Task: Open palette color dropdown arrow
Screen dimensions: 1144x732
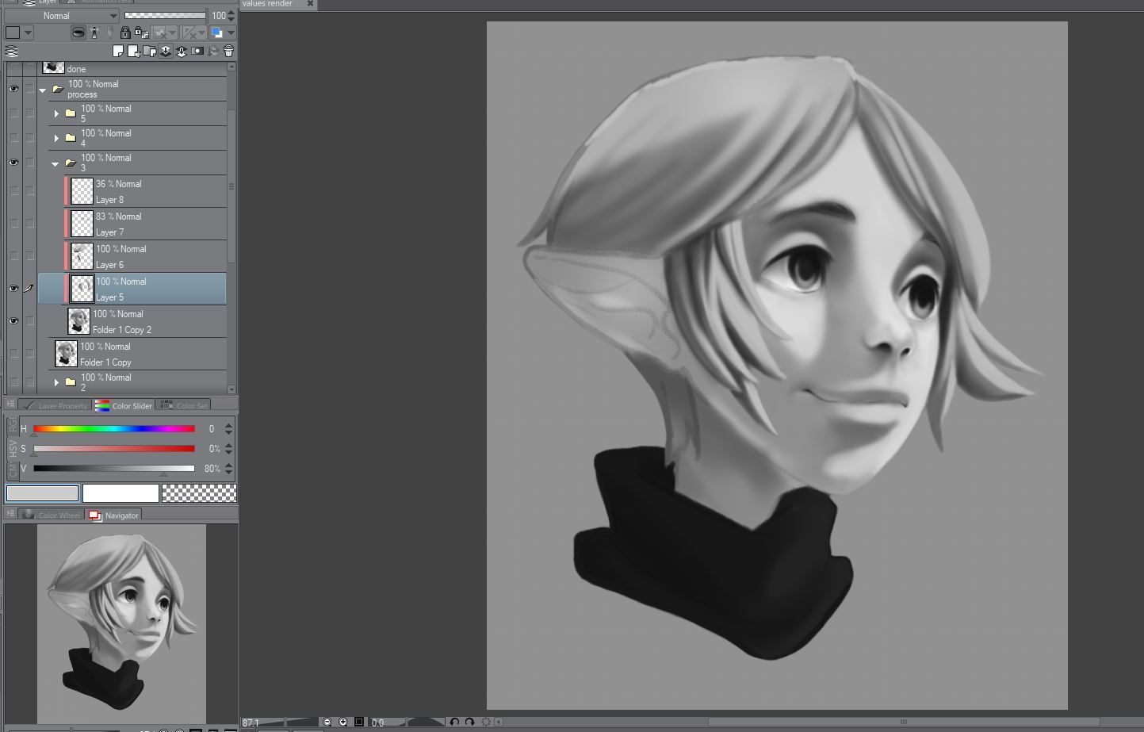Action: click(28, 33)
